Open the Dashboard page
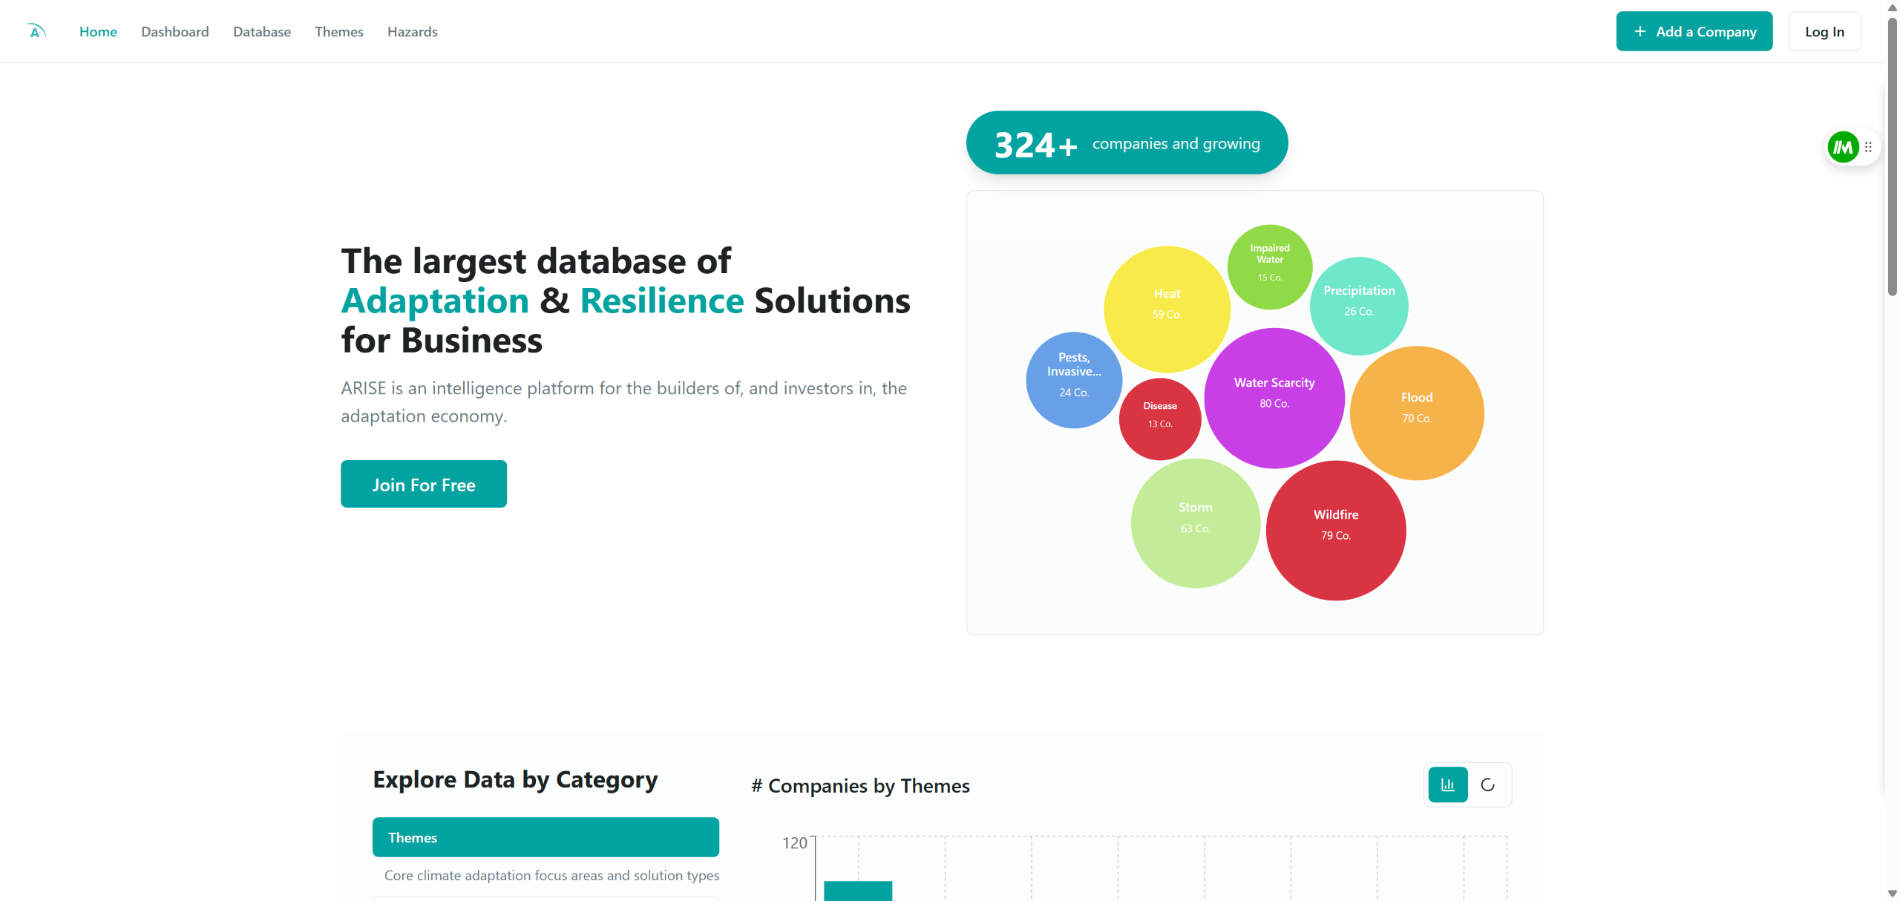The image size is (1900, 901). point(175,32)
